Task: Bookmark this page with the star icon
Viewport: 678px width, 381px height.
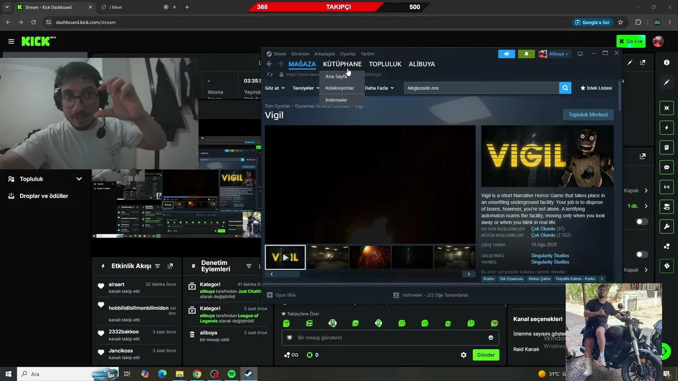Action: [x=620, y=22]
